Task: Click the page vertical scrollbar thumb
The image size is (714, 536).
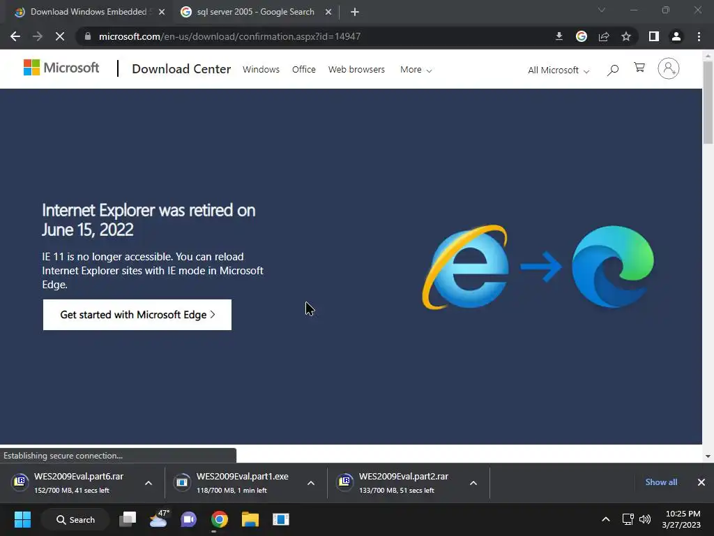Action: pos(708,103)
